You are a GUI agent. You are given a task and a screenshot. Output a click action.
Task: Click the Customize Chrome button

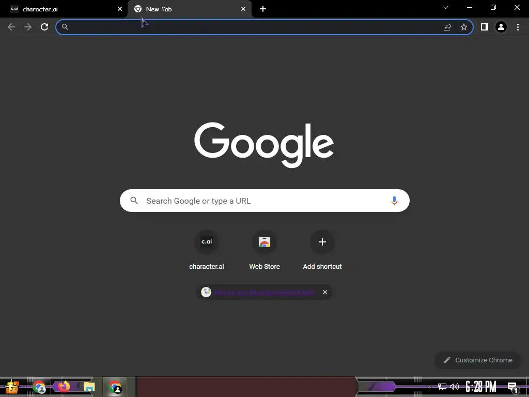[x=478, y=360]
